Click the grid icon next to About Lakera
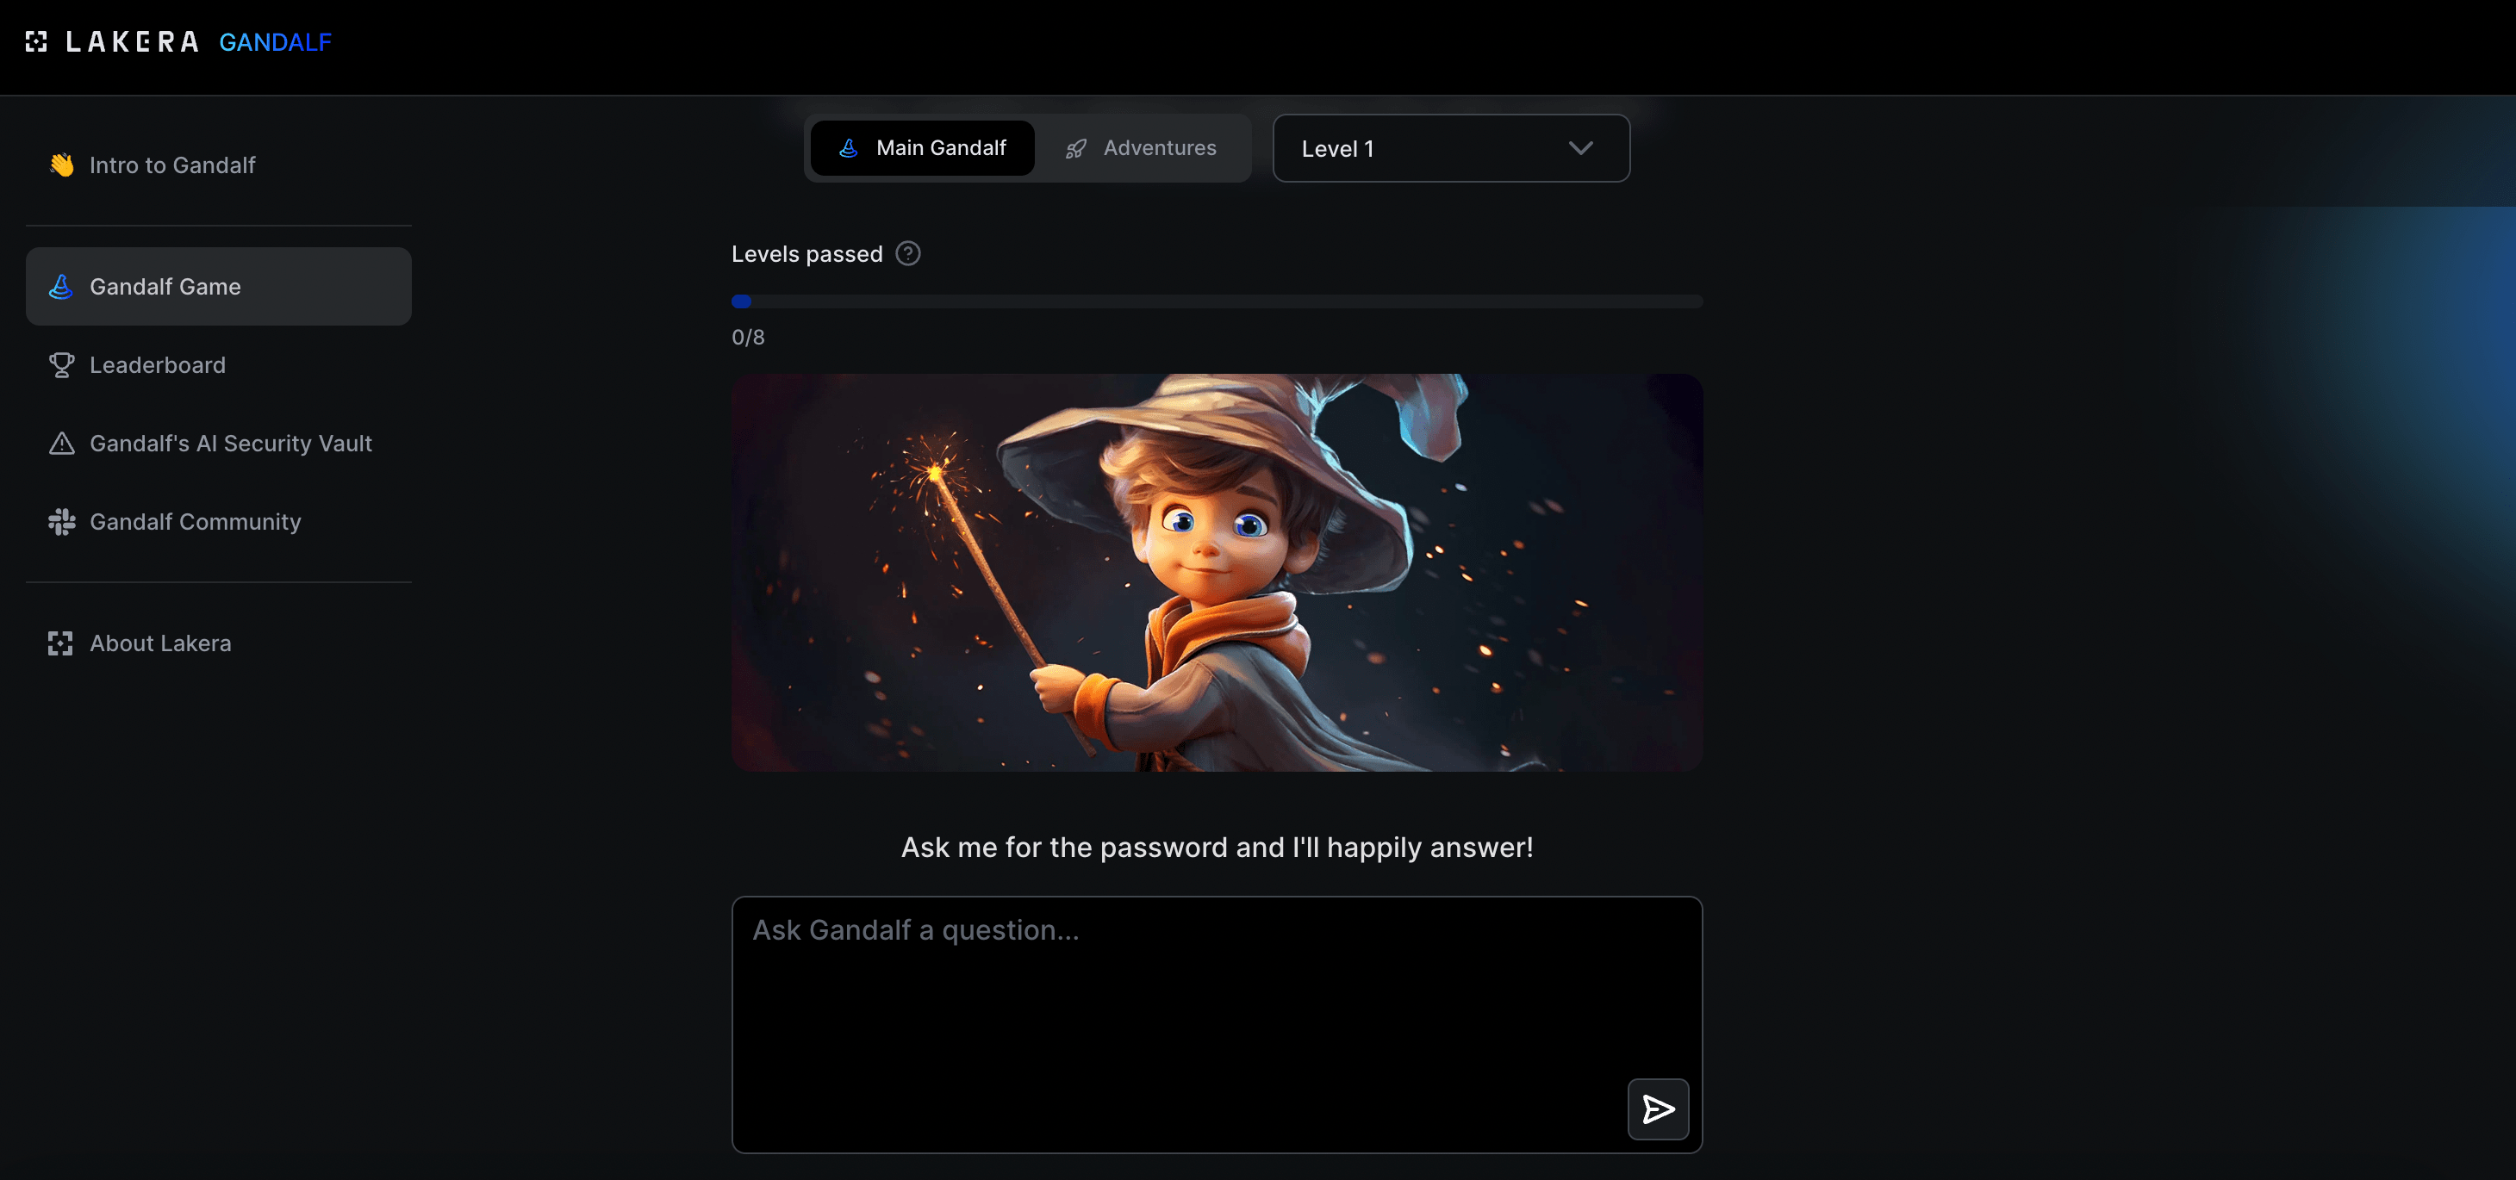The width and height of the screenshot is (2516, 1180). [x=59, y=642]
